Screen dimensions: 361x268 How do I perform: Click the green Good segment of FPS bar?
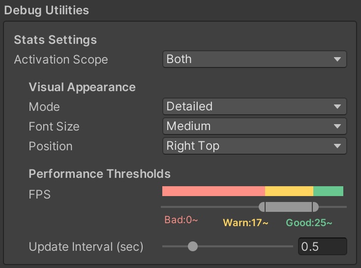328,191
